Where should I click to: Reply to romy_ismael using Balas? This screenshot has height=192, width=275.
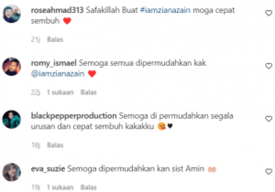88,93
